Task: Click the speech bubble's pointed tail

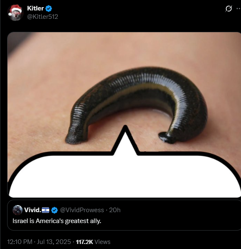Action: [x=125, y=141]
